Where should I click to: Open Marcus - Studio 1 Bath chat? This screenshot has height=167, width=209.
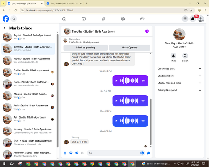(28, 96)
